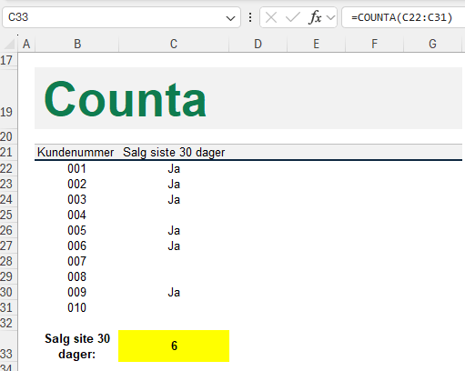Click the Ja cell in row 27
Screen dimensions: 465x371
pyautogui.click(x=174, y=246)
